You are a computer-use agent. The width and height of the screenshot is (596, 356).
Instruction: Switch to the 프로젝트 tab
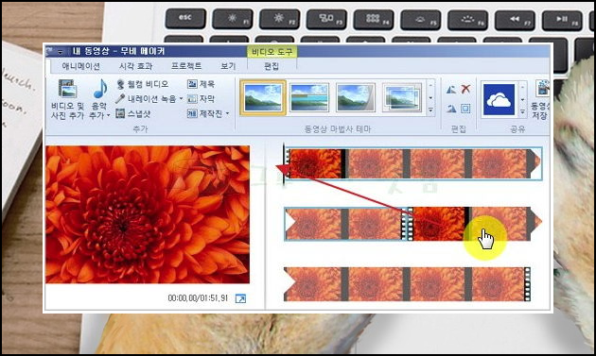point(186,66)
